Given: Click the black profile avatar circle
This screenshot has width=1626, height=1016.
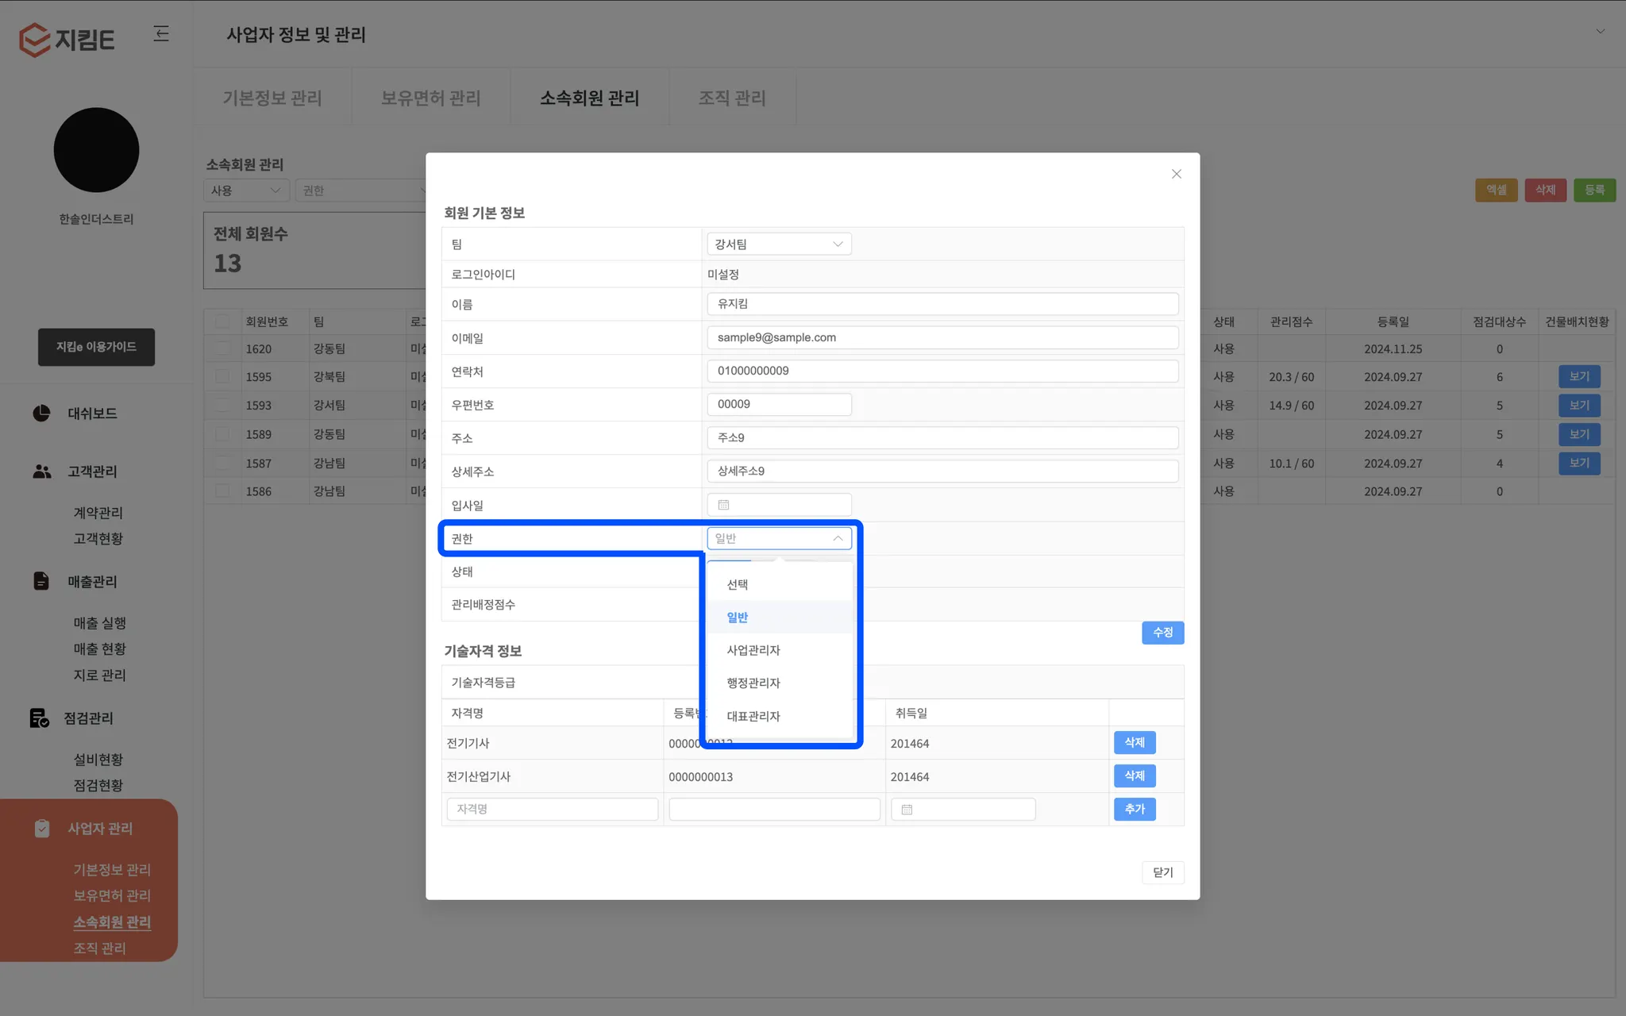Looking at the screenshot, I should click(x=96, y=150).
